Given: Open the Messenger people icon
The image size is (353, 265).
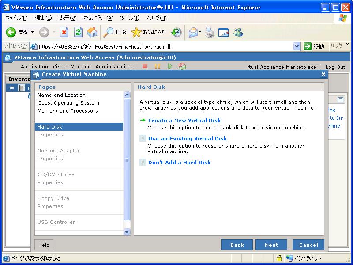Looking at the screenshot, I should (238, 32).
